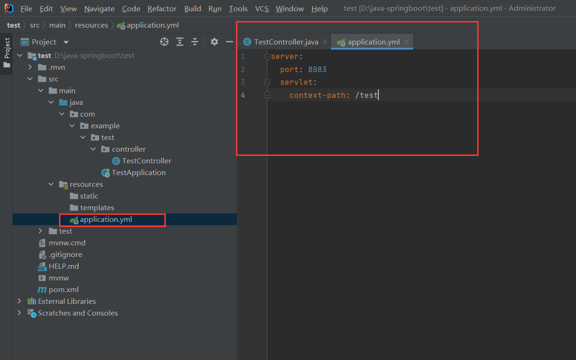Image resolution: width=576 pixels, height=360 pixels.
Task: Collapse the java folder
Action: [x=52, y=103]
